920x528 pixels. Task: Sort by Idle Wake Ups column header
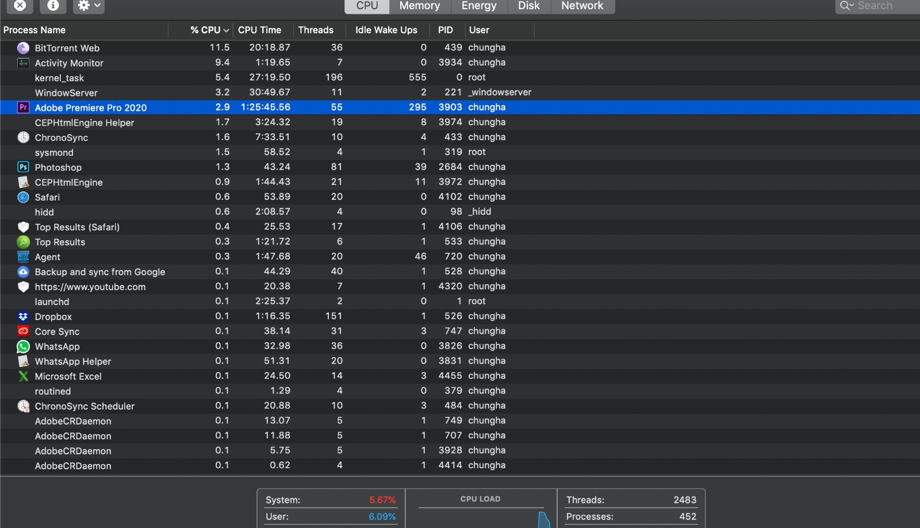(387, 30)
